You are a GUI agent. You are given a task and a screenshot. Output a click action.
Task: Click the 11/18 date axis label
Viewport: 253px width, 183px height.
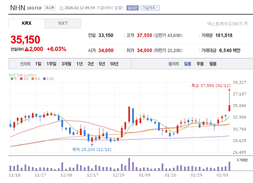pos(15,175)
